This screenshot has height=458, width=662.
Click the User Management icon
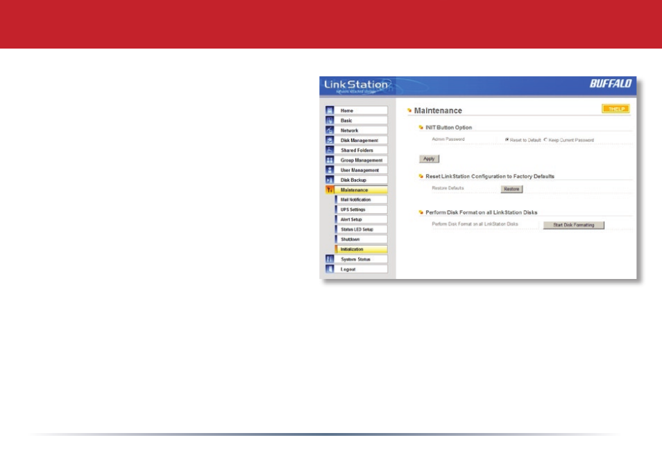pyautogui.click(x=330, y=170)
